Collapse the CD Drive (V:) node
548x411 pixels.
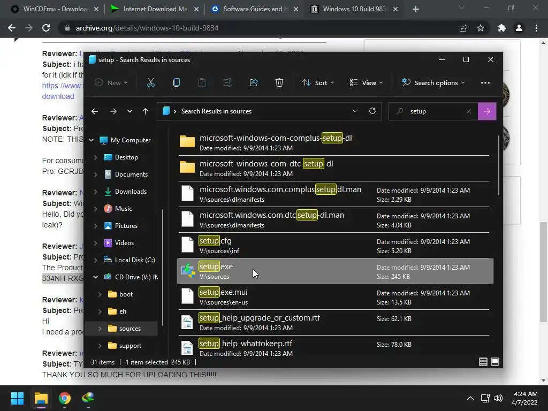point(95,277)
